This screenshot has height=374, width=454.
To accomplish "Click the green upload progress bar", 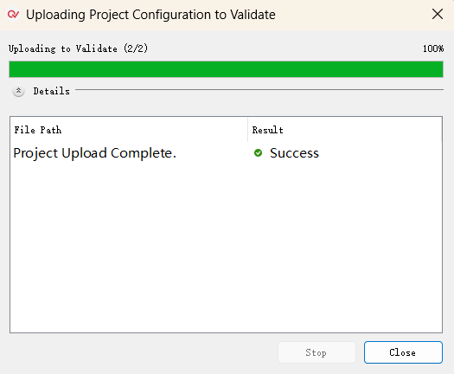I will pyautogui.click(x=226, y=69).
